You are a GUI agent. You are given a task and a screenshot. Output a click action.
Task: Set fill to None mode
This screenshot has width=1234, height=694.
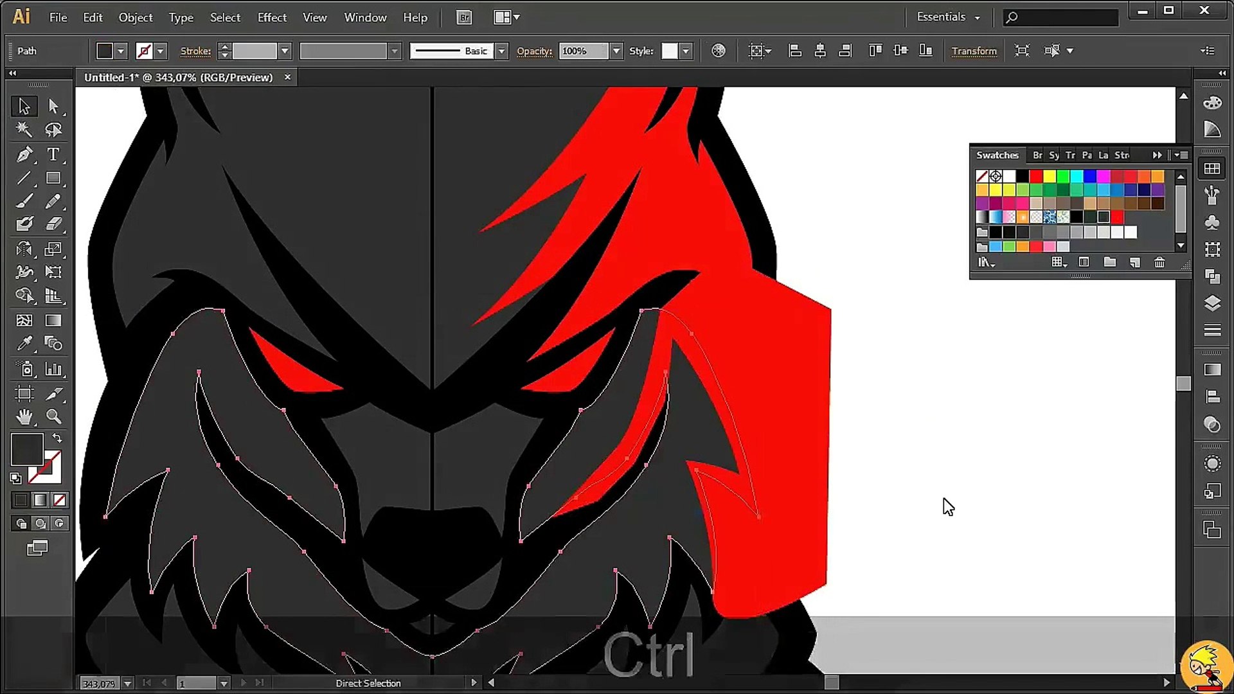pos(59,500)
